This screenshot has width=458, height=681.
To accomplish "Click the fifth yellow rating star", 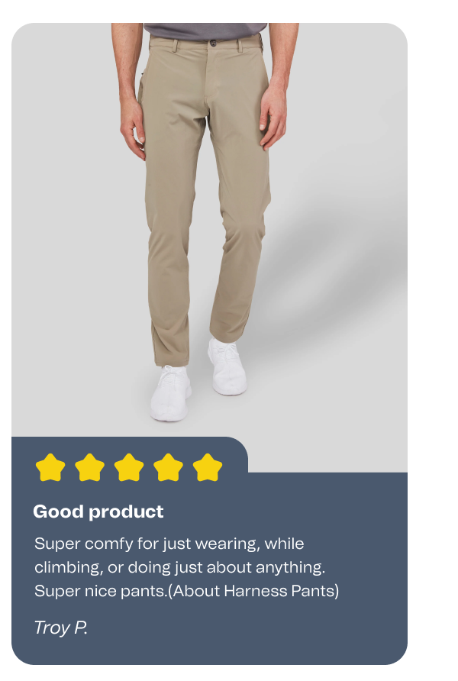I will pos(208,467).
